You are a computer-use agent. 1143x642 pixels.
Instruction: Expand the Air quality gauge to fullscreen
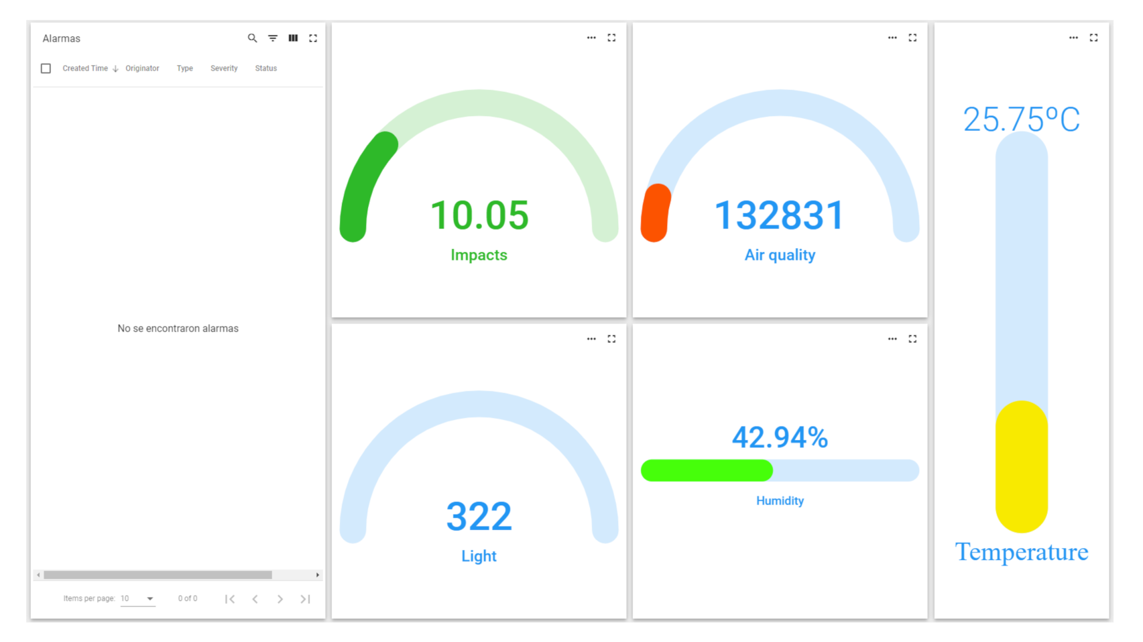pos(912,38)
